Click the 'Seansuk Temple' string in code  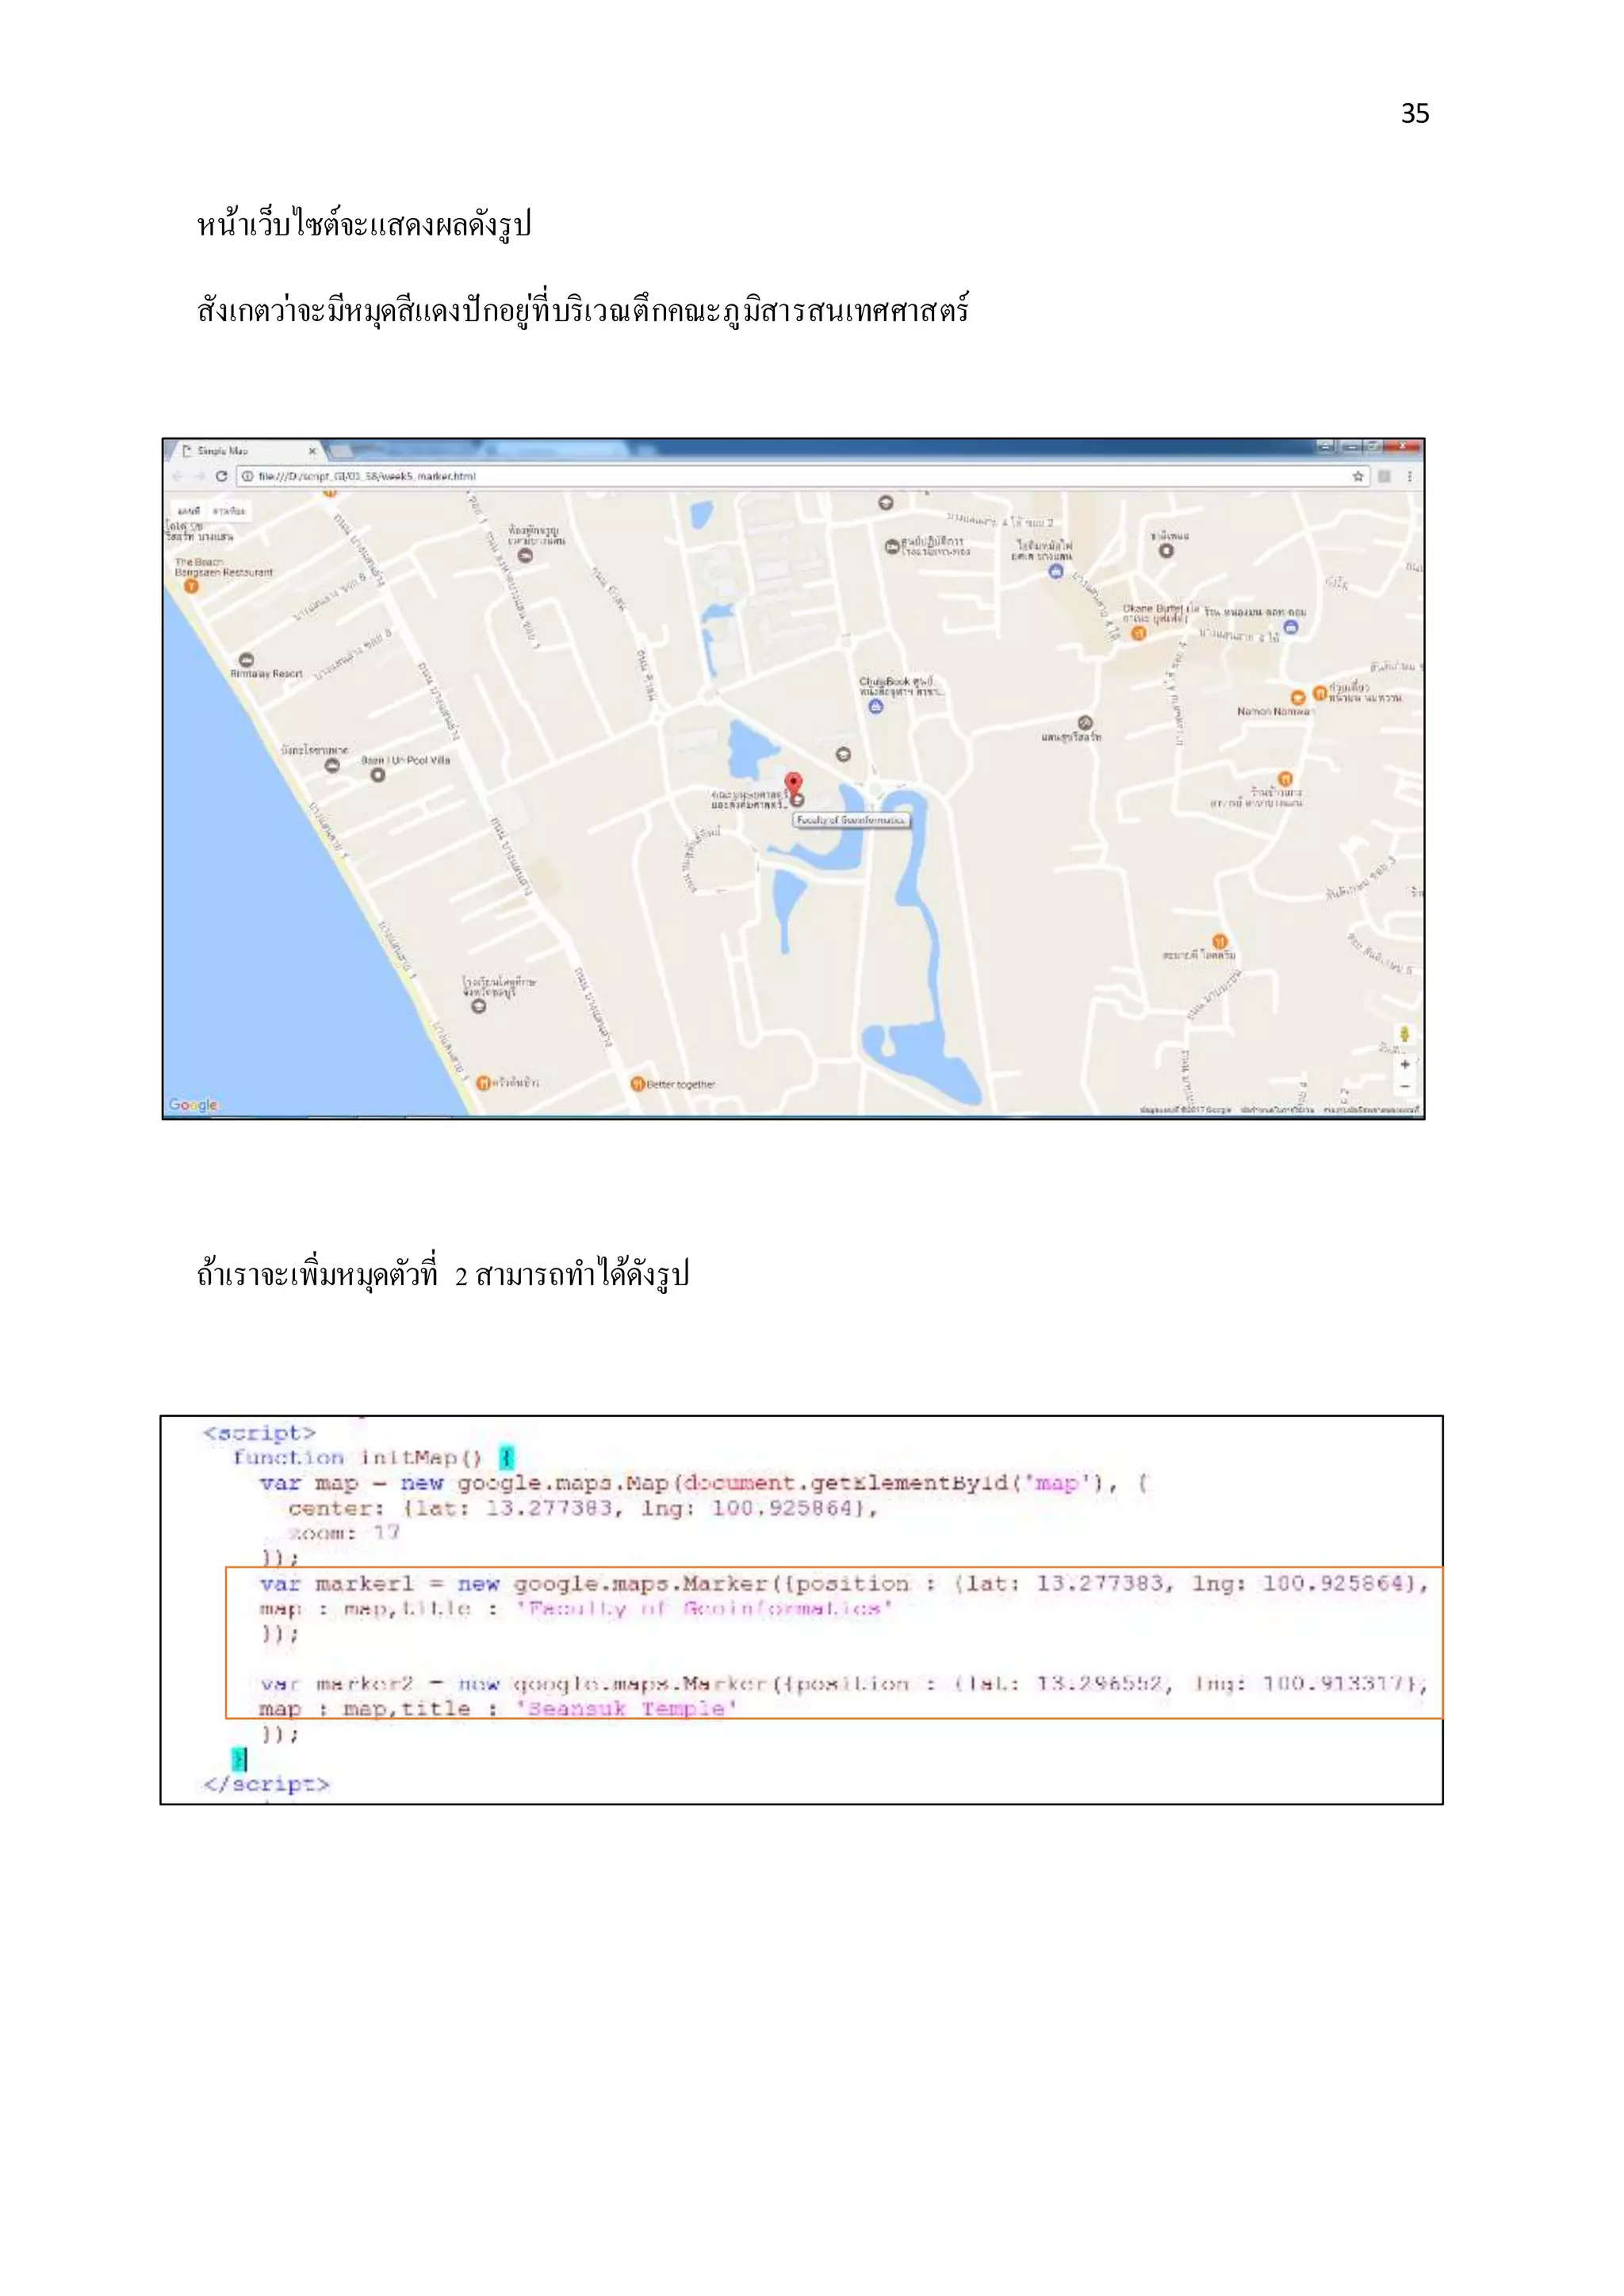(627, 1709)
